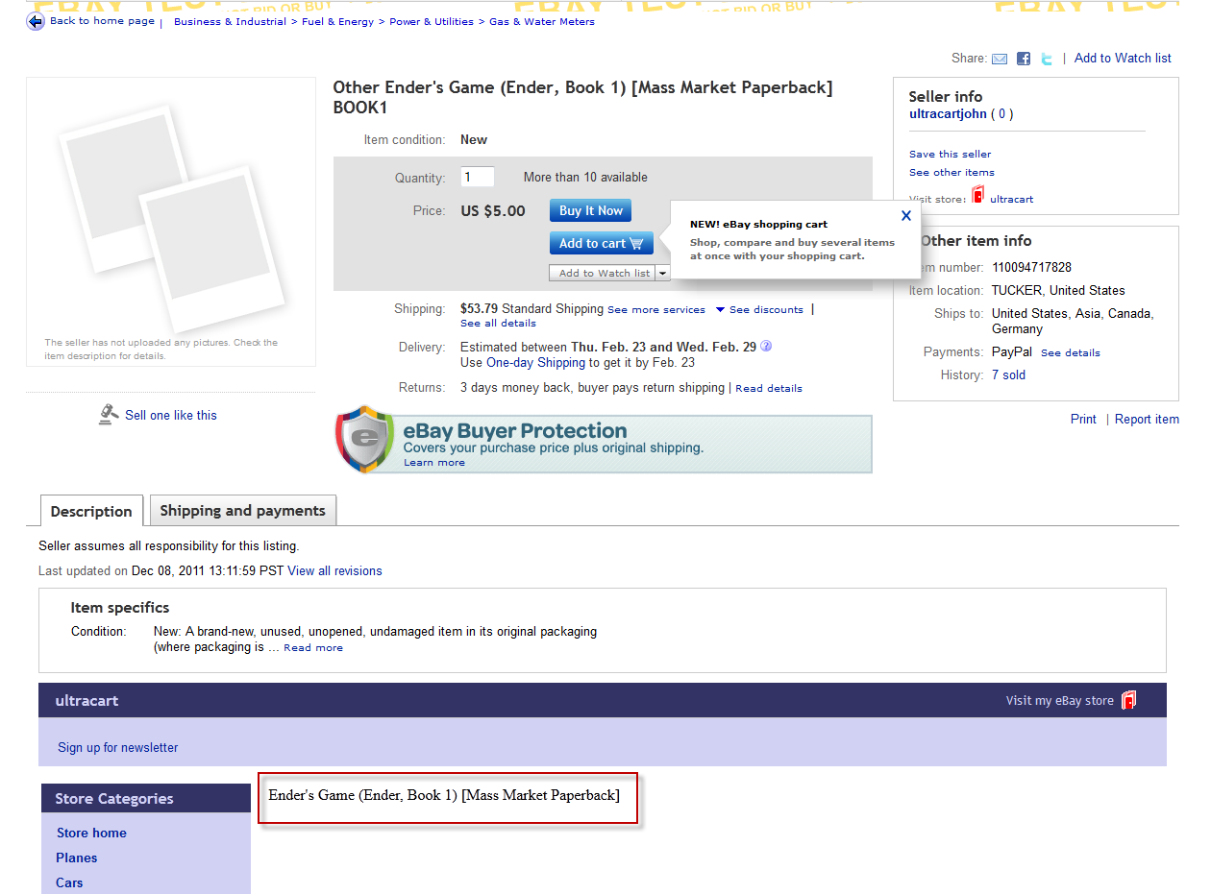The height and width of the screenshot is (894, 1211).
Task: Visit the ultracart store link
Action: pyautogui.click(x=1011, y=200)
